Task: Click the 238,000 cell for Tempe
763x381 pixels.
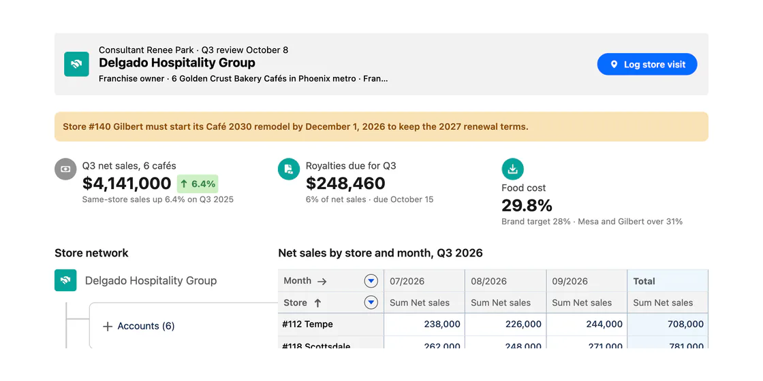Action: pos(424,324)
